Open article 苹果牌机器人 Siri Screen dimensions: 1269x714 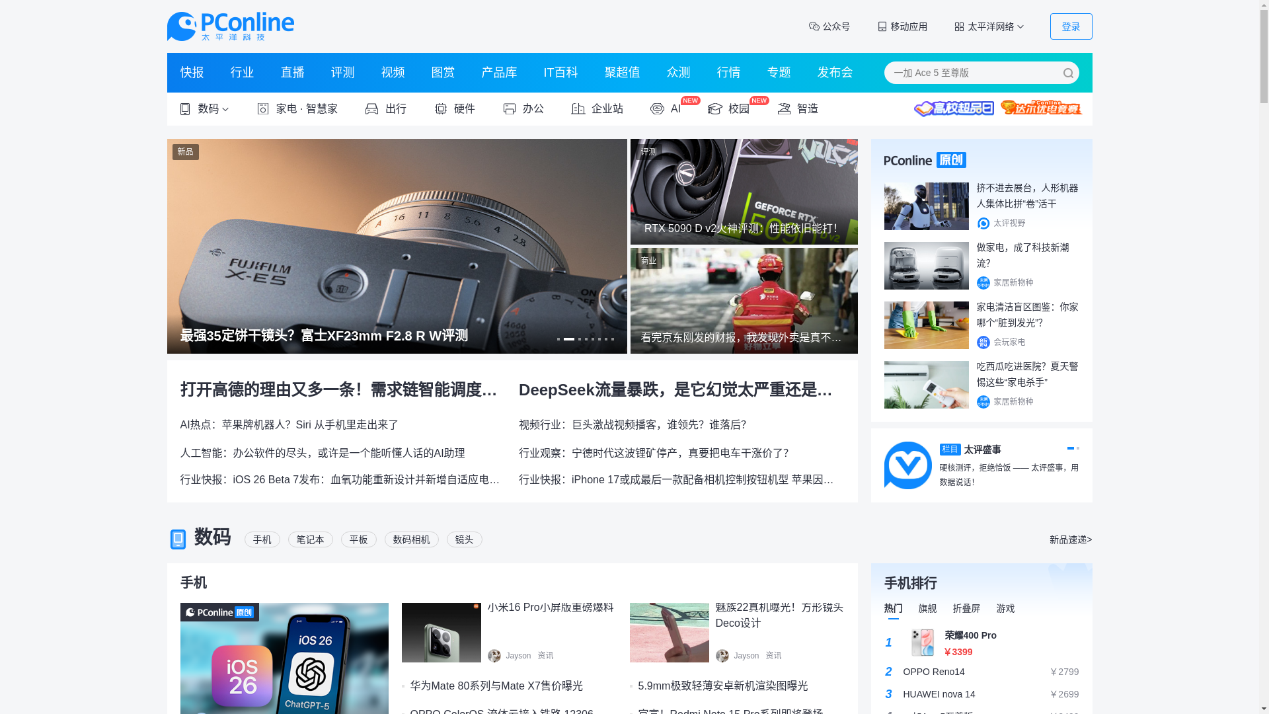click(x=289, y=425)
